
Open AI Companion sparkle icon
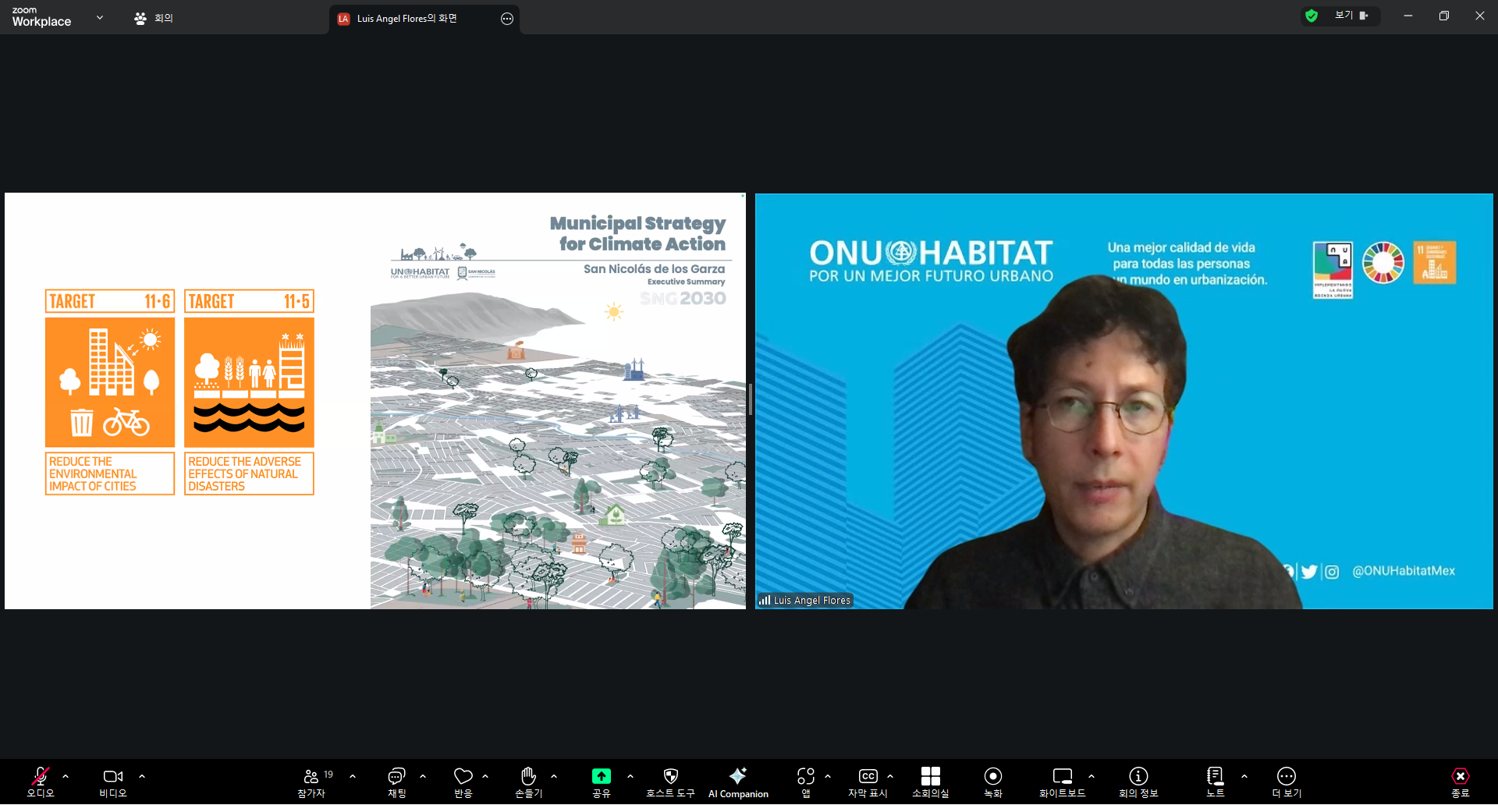click(738, 775)
